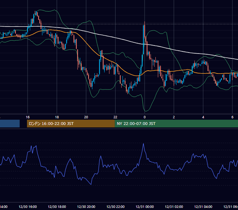Click the hour label 16 under the chart
The image size is (238, 210).
tap(28, 117)
